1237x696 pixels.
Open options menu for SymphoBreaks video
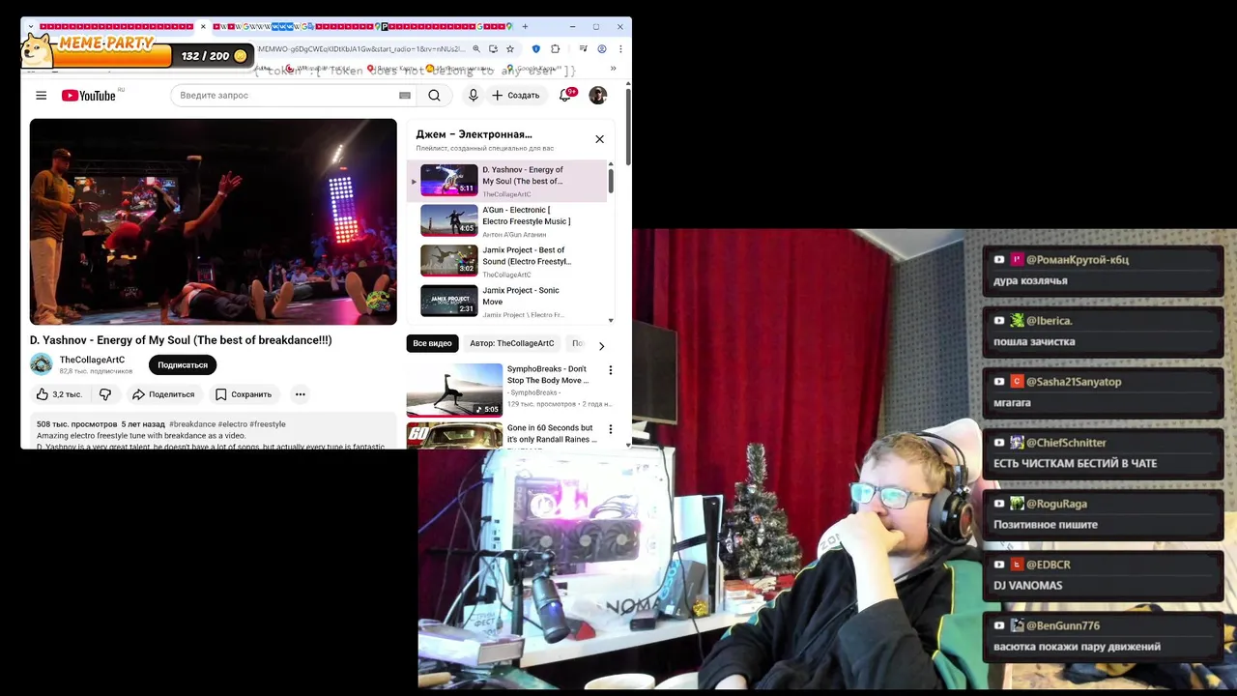pyautogui.click(x=610, y=370)
